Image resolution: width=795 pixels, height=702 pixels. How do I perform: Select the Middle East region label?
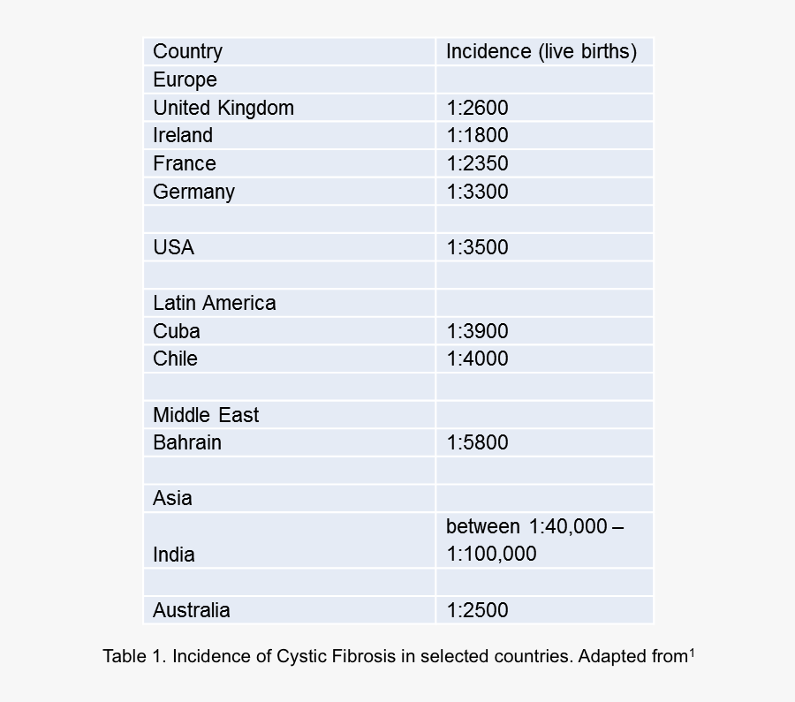pyautogui.click(x=206, y=415)
